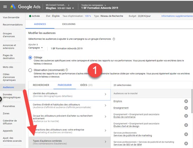Click the Écoles de commerce audience name

pyautogui.click(x=125, y=117)
